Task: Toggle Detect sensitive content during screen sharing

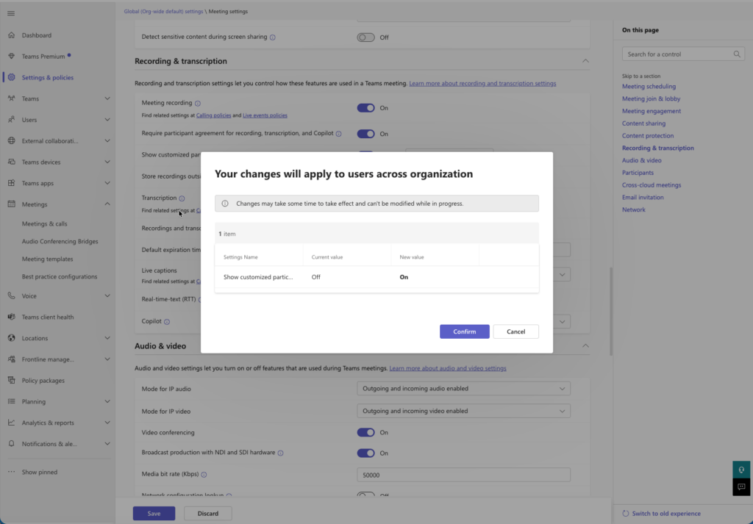Action: pyautogui.click(x=365, y=37)
